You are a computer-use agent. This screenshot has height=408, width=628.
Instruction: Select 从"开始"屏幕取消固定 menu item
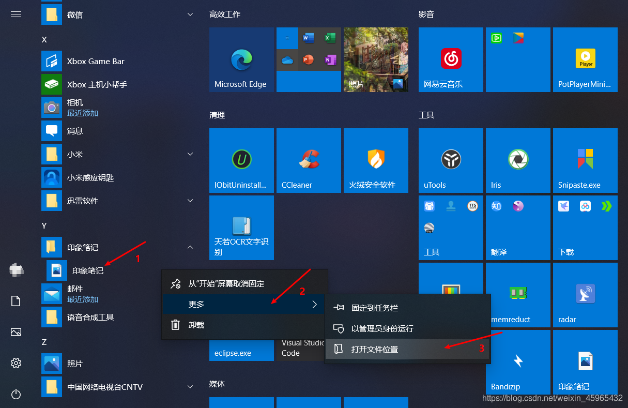tap(245, 283)
